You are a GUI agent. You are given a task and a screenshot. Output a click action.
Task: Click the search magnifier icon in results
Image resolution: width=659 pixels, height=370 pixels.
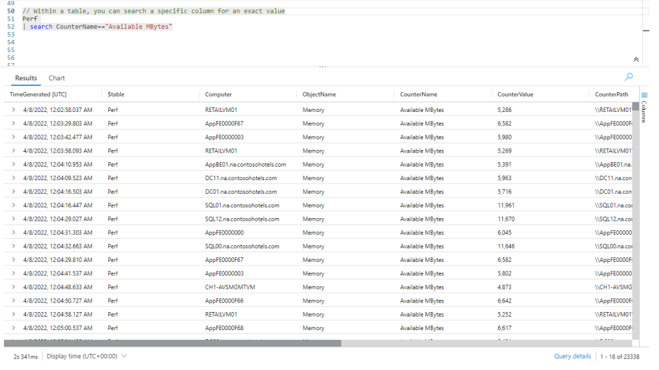(629, 77)
